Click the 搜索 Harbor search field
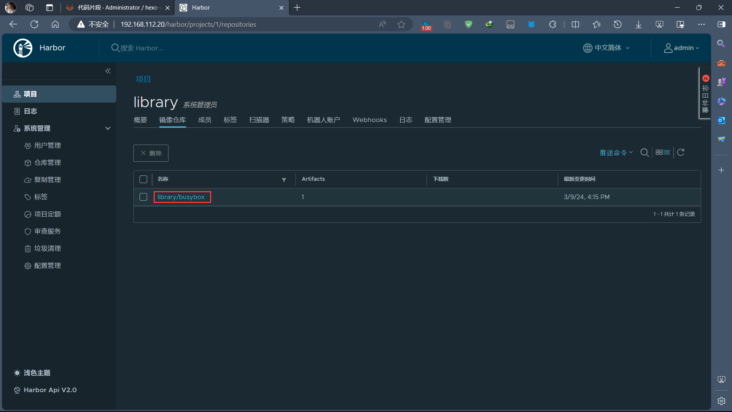 coord(142,48)
